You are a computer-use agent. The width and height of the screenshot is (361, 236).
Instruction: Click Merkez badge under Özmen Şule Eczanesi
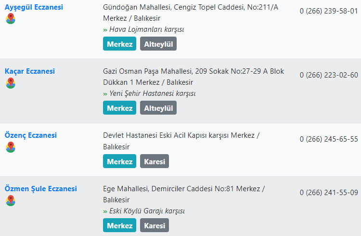tap(119, 225)
